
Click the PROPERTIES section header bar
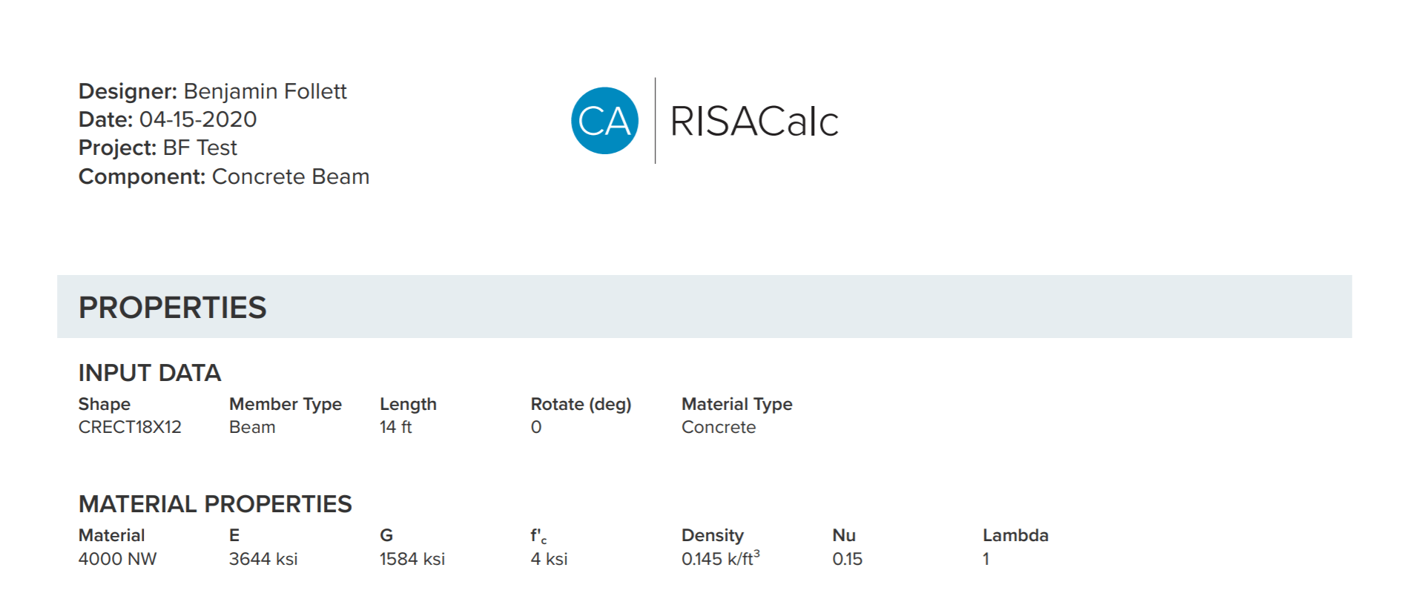point(703,307)
